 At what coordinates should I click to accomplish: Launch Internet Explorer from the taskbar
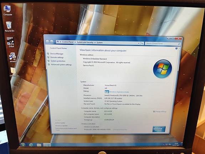31,145
